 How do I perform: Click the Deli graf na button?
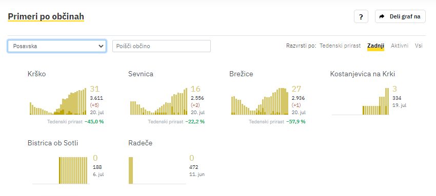[x=400, y=17]
